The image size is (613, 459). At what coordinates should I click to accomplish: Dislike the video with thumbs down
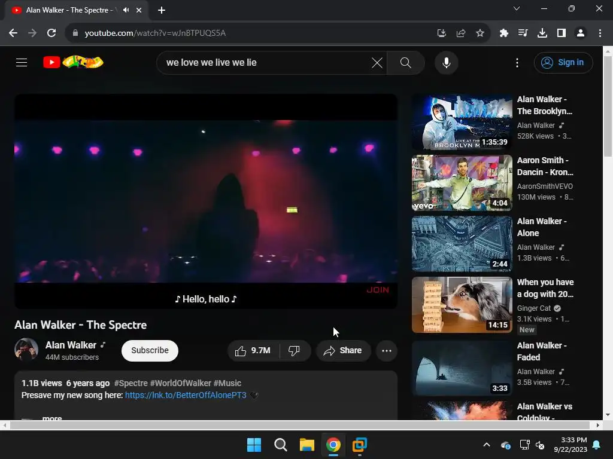pyautogui.click(x=294, y=350)
